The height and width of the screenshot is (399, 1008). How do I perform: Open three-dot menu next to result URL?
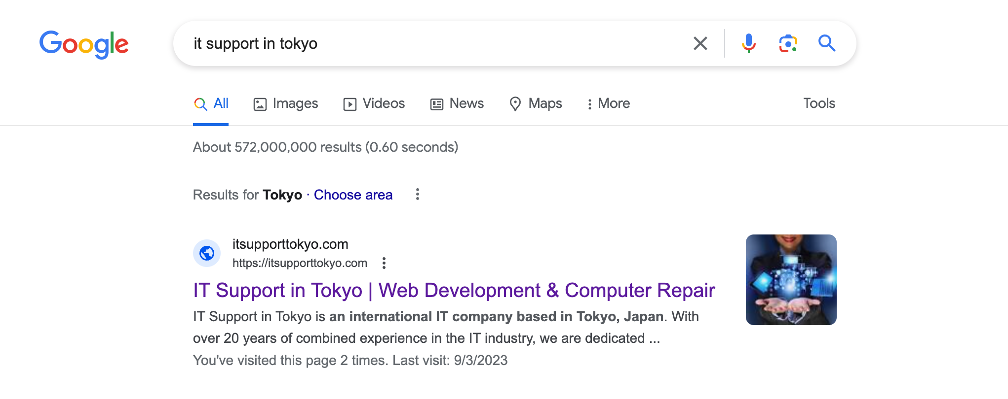384,263
